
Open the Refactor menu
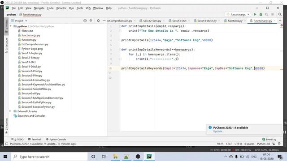coord(61,8)
